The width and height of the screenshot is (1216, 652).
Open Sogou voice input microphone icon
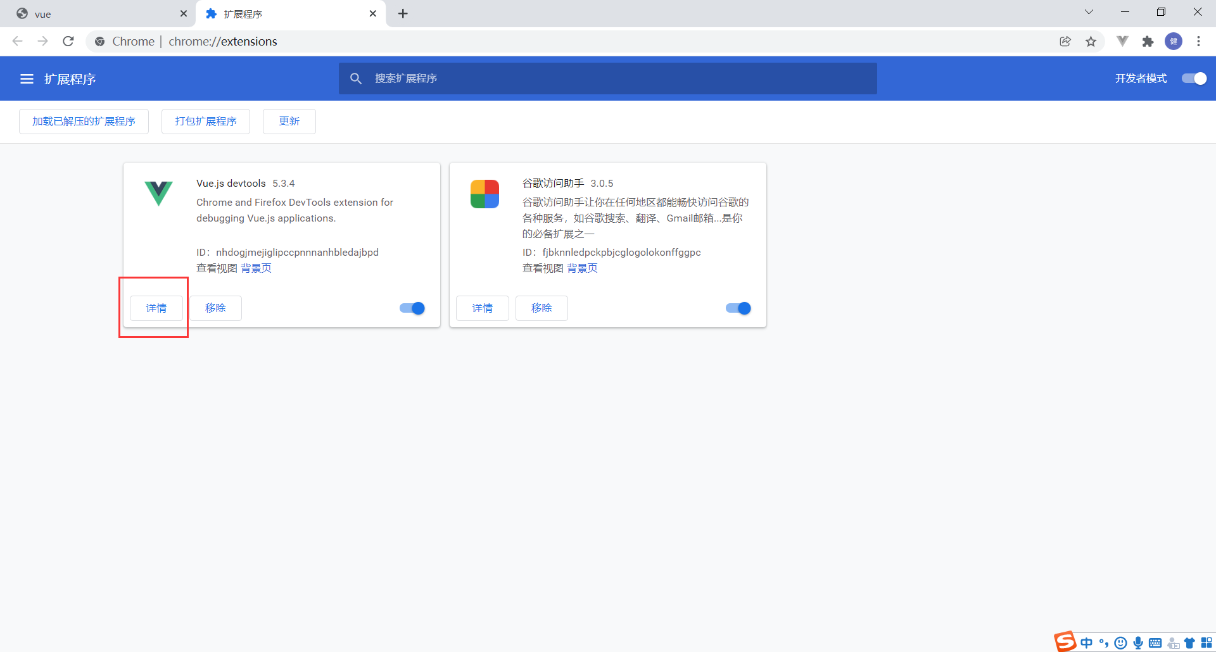(1138, 643)
